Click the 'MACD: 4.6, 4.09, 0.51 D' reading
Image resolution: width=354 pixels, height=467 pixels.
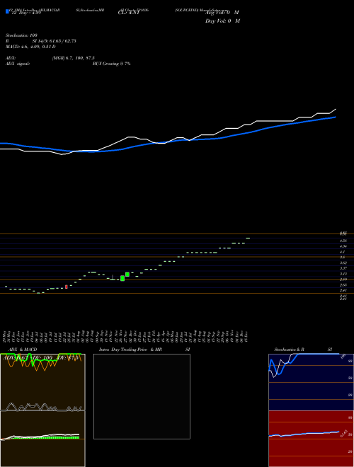tap(30, 47)
